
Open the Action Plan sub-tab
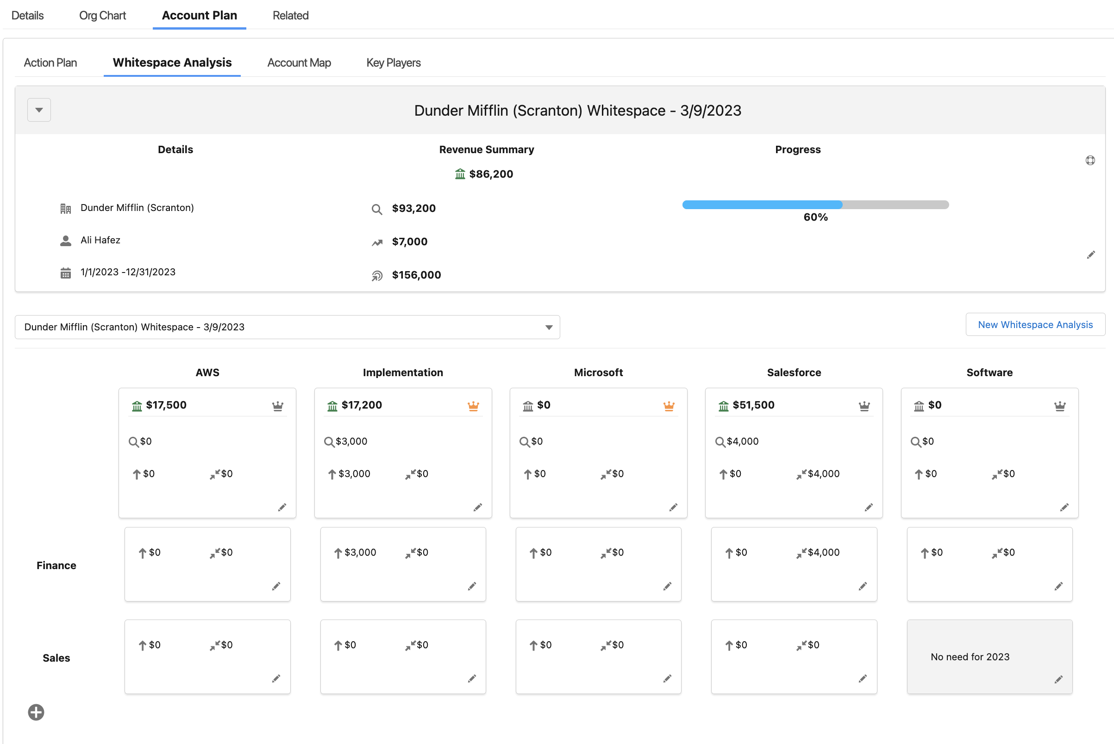point(50,62)
